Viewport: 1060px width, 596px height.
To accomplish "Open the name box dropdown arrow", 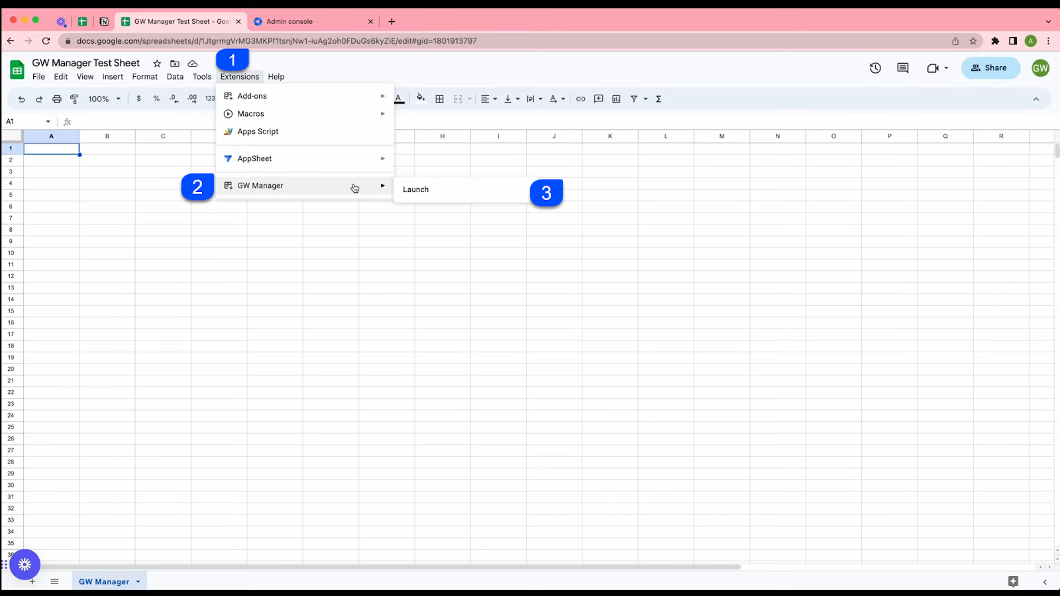I will [x=48, y=122].
